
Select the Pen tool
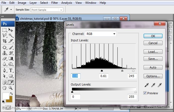pos(4,70)
